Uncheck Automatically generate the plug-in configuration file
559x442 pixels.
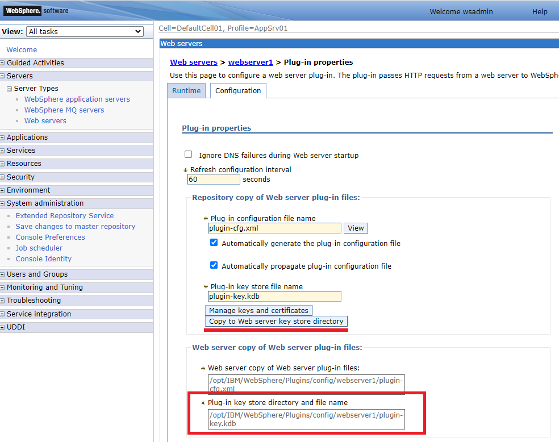(x=214, y=243)
